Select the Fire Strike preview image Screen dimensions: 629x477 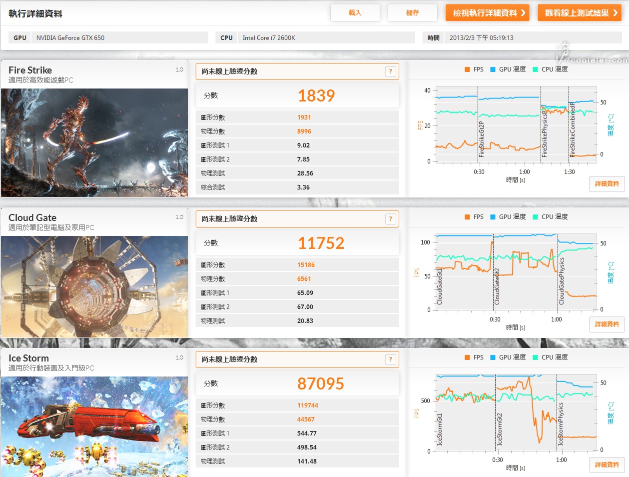94,142
